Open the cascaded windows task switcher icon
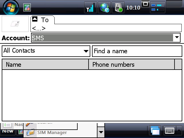Viewport: 184px width, 138px height. click(155, 131)
